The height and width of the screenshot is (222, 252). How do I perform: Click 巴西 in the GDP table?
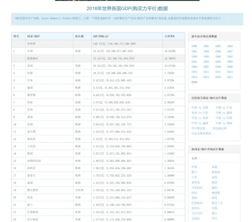(30, 110)
